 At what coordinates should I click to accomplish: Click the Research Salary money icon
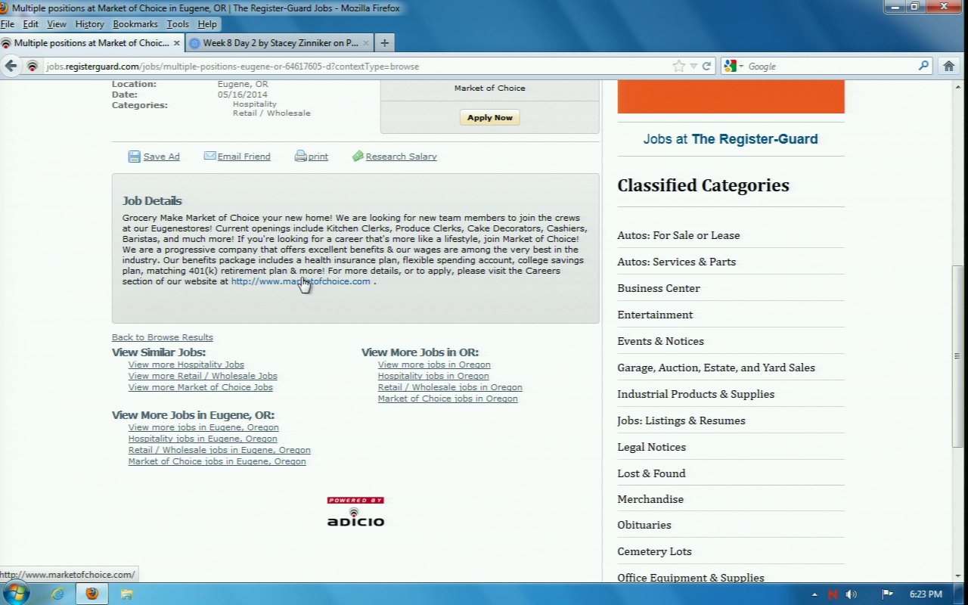point(358,156)
